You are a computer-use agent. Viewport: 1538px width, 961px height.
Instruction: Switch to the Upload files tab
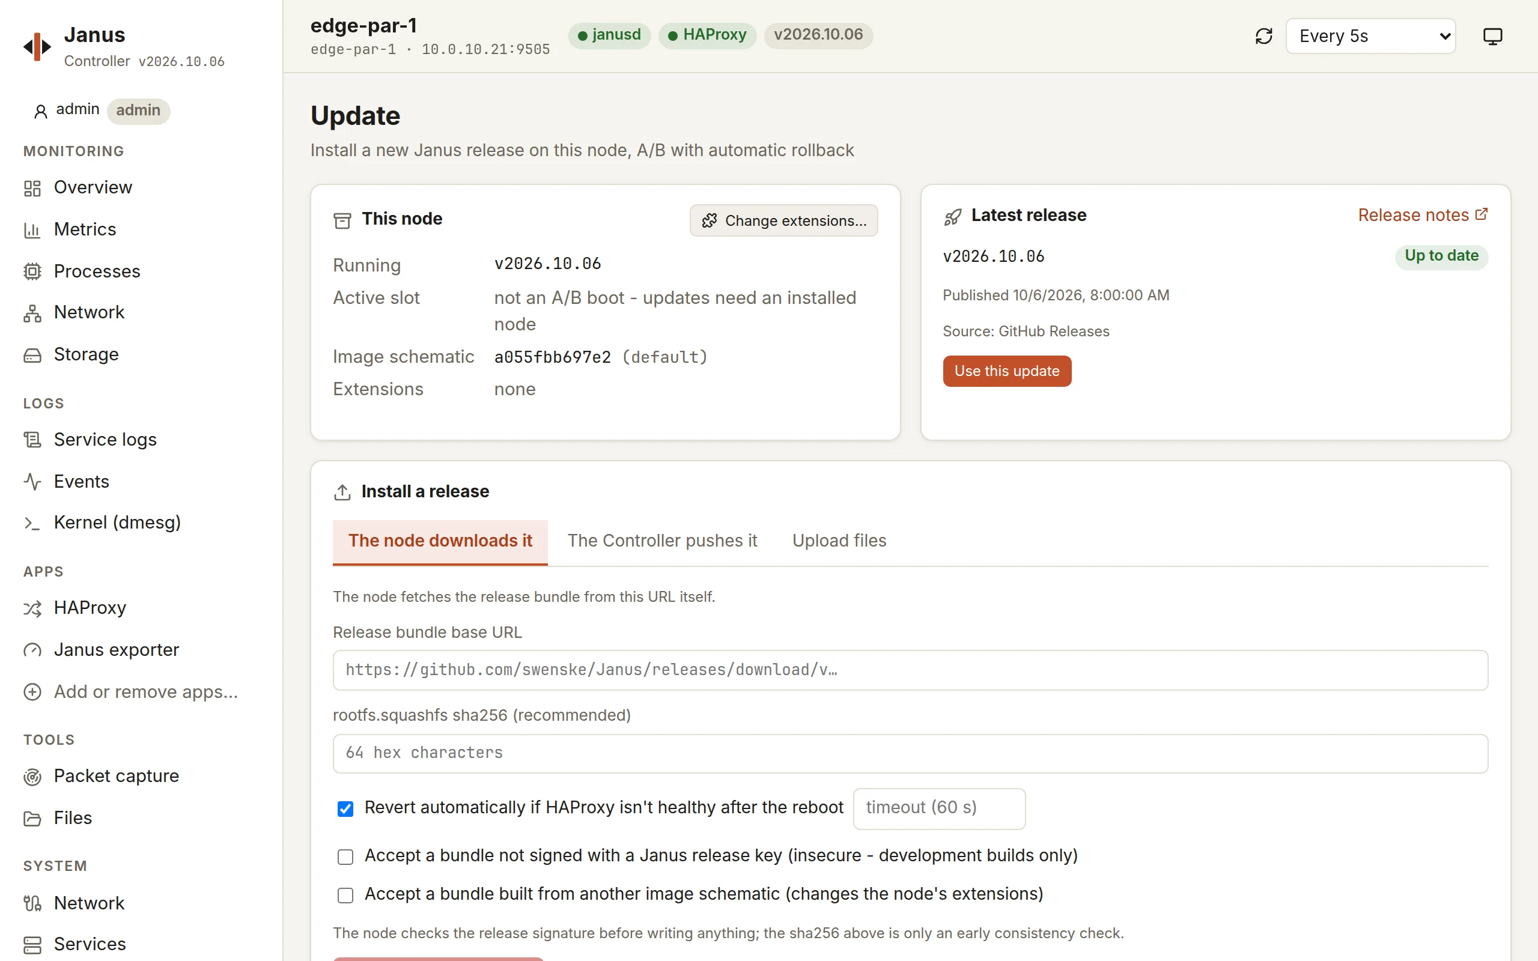[x=839, y=541]
